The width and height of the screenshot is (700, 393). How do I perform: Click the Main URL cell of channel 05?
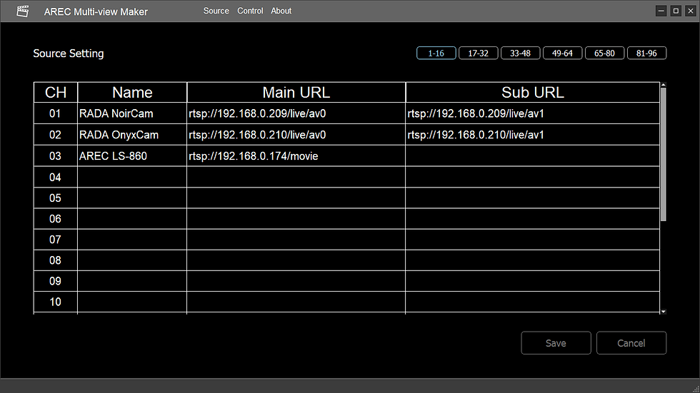coord(296,198)
